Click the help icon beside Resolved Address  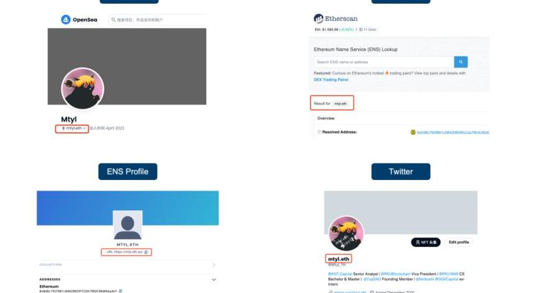tap(319, 132)
